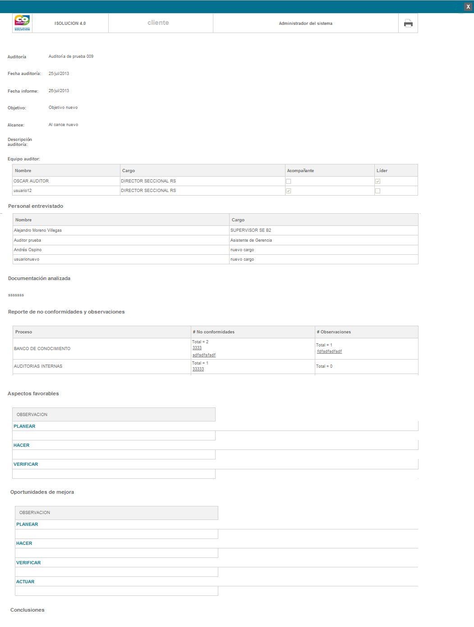Viewport: 474px width, 627px height.
Task: Click observation field below VERIFICAR in Aspectos favorables
Action: click(x=114, y=474)
